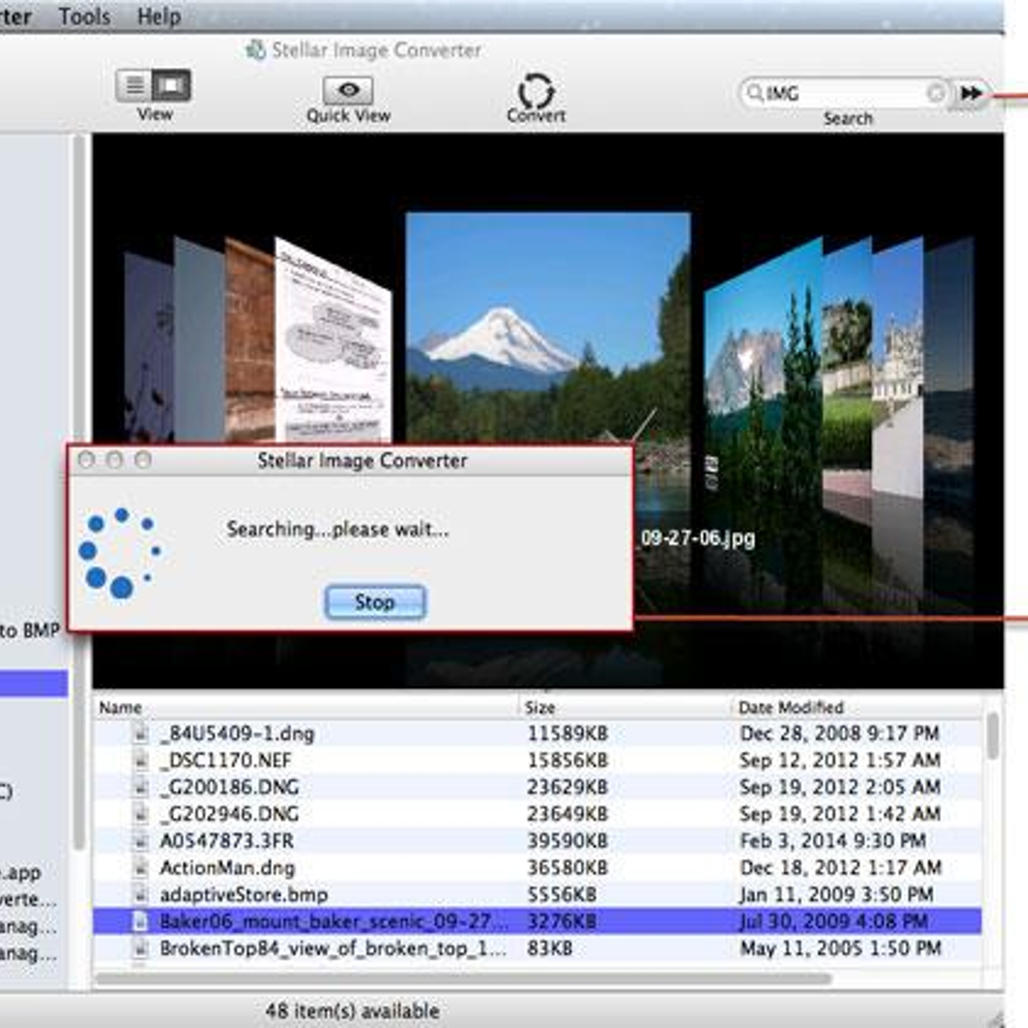Click the Feb 3, 2014 9:30 PM date
Screen dimensions: 1028x1028
833,841
